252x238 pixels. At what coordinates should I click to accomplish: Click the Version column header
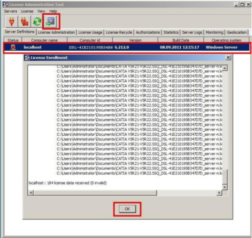[135, 40]
